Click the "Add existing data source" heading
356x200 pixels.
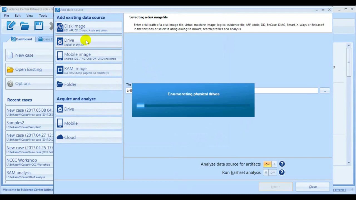click(x=81, y=17)
